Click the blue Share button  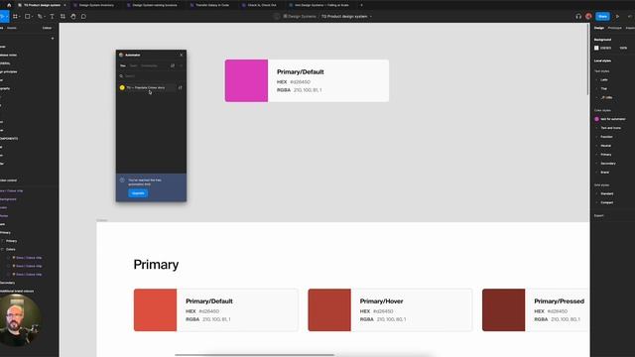coord(602,16)
